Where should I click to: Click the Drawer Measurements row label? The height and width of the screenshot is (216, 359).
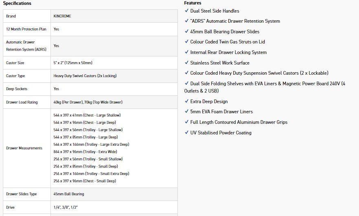24,148
